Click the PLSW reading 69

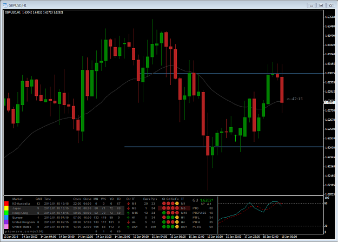point(211,227)
